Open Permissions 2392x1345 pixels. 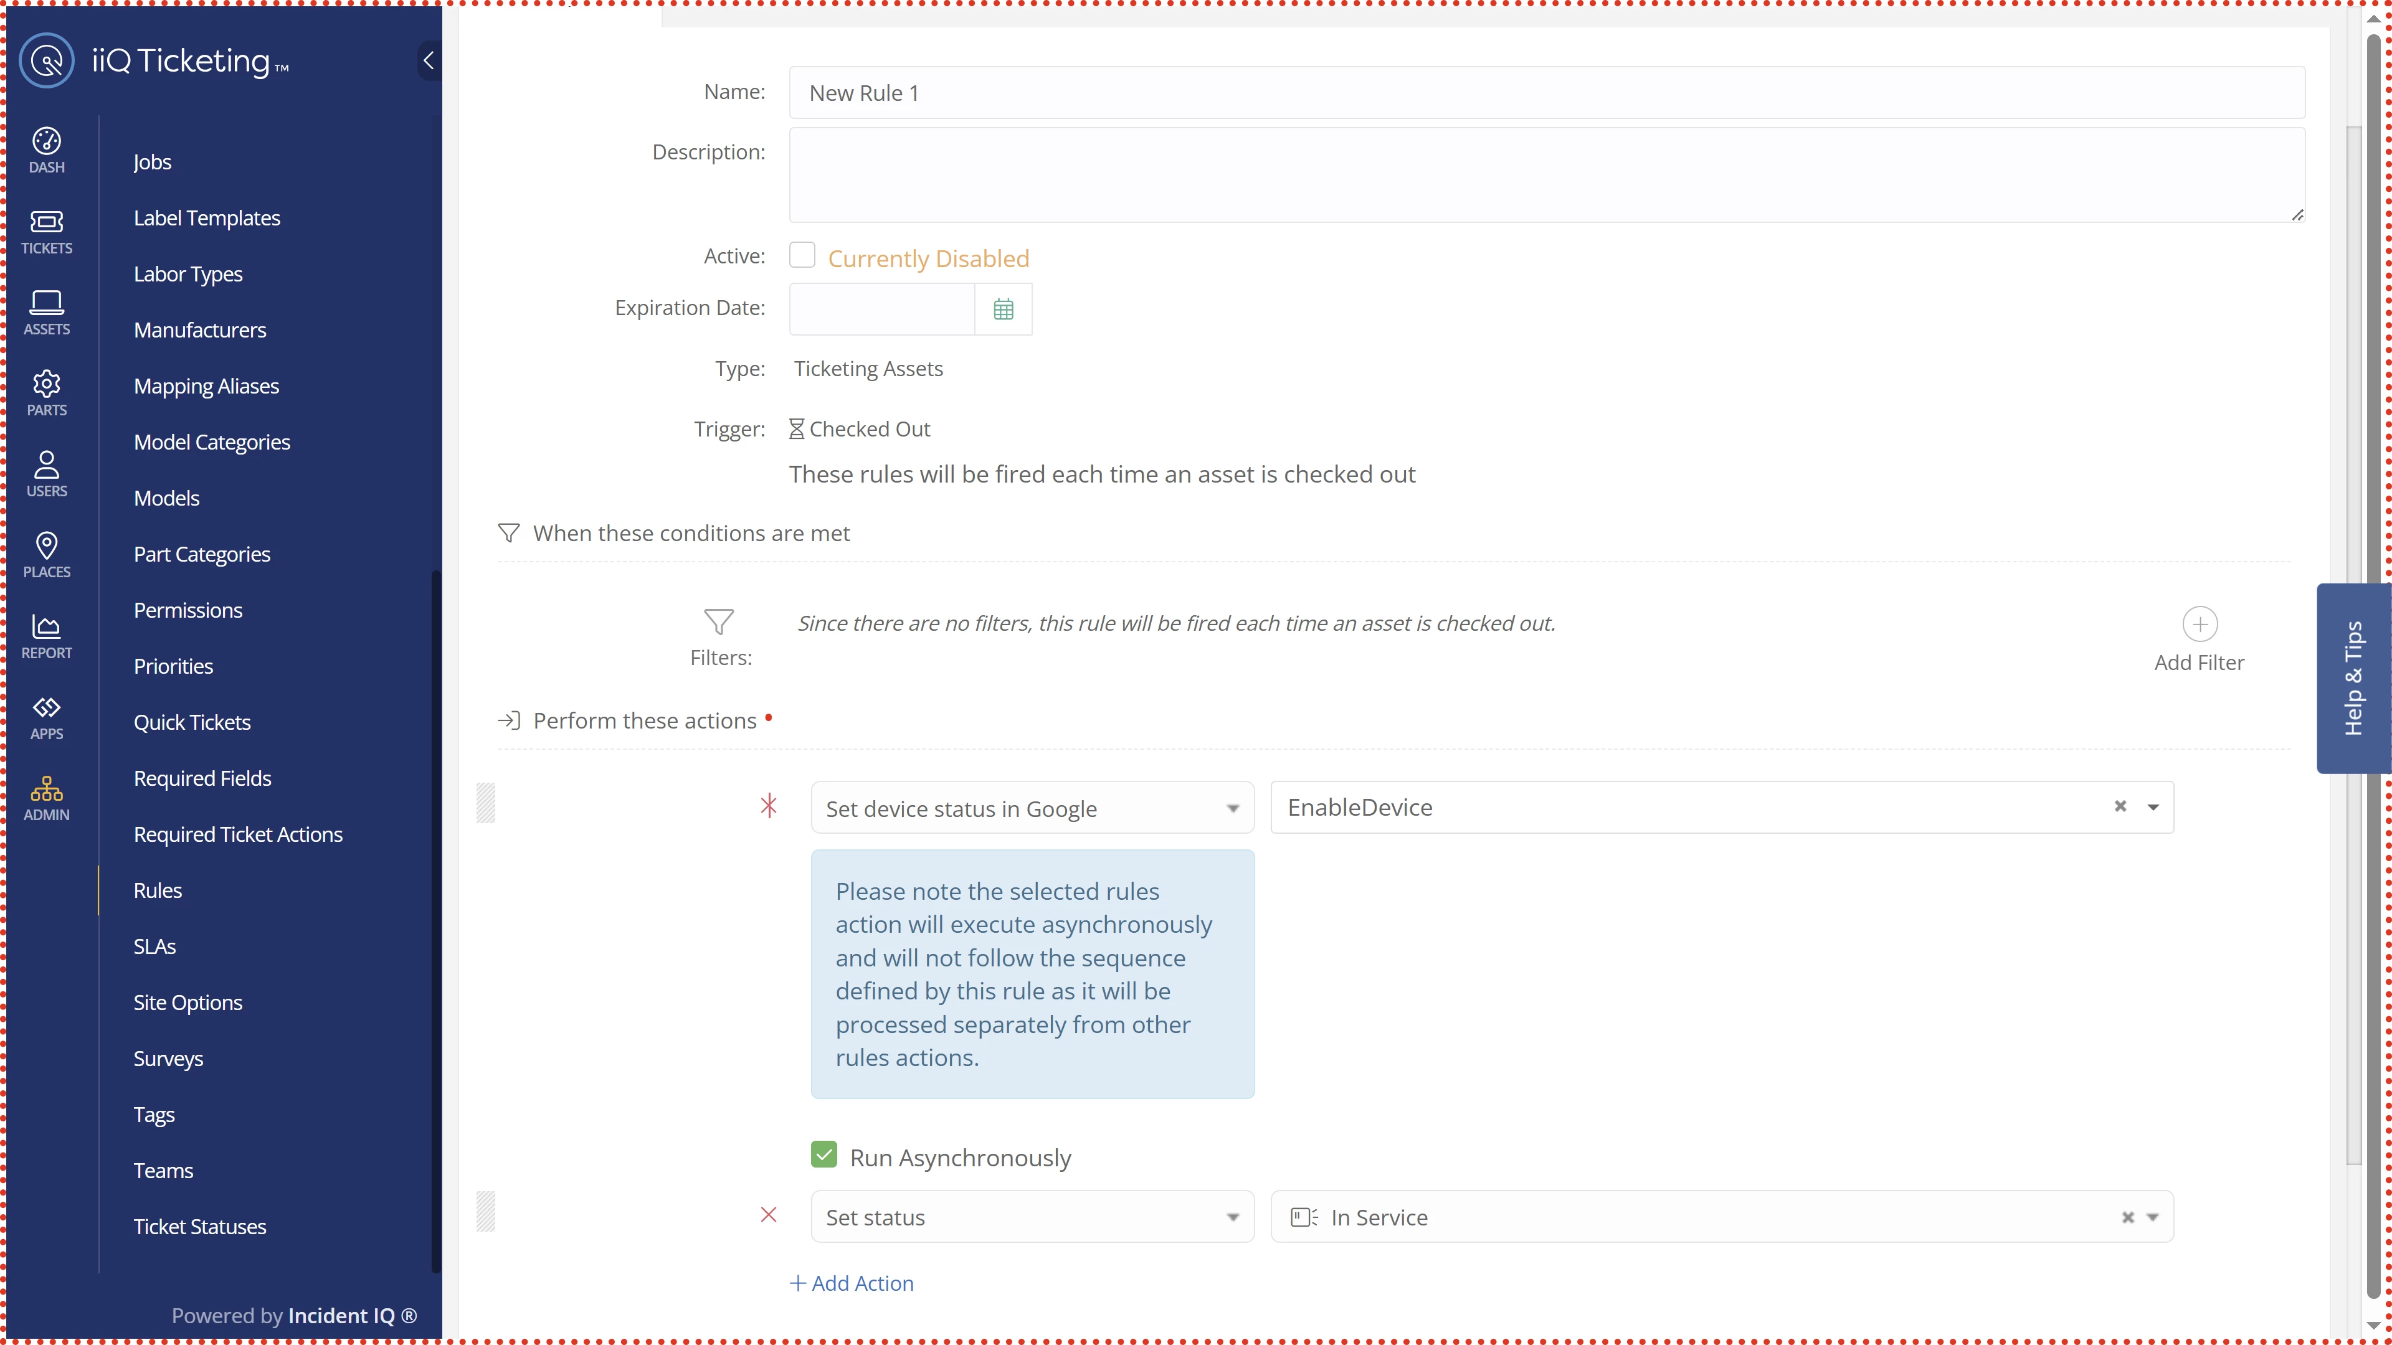coord(187,610)
